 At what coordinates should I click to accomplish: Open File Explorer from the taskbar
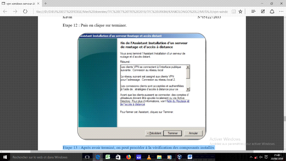click(x=159, y=157)
